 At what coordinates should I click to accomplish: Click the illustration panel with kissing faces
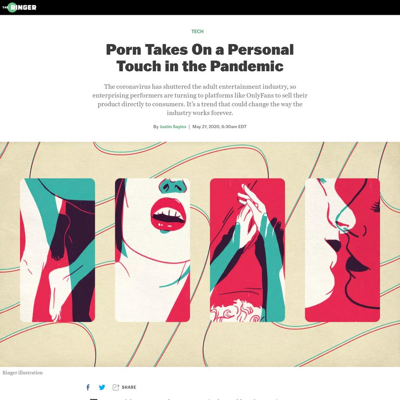(x=342, y=250)
